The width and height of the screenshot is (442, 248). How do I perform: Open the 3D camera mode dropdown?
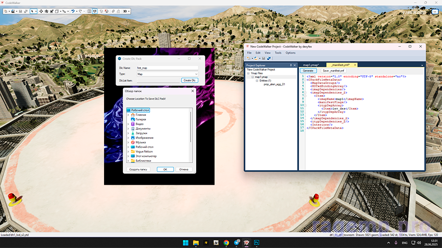(x=126, y=11)
